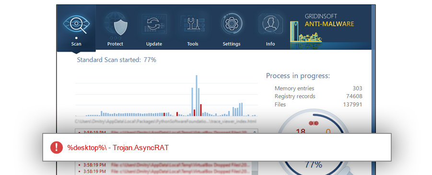
Task: Click the Standard Scan started 77% text
Action: tap(117, 60)
